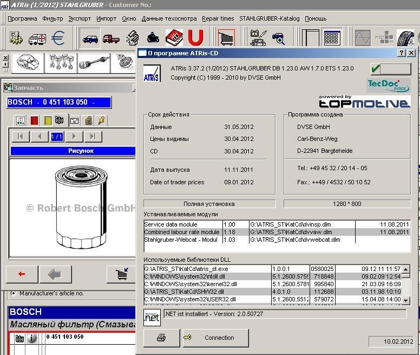
Task: Open the red book catalog icon
Action: click(174, 37)
